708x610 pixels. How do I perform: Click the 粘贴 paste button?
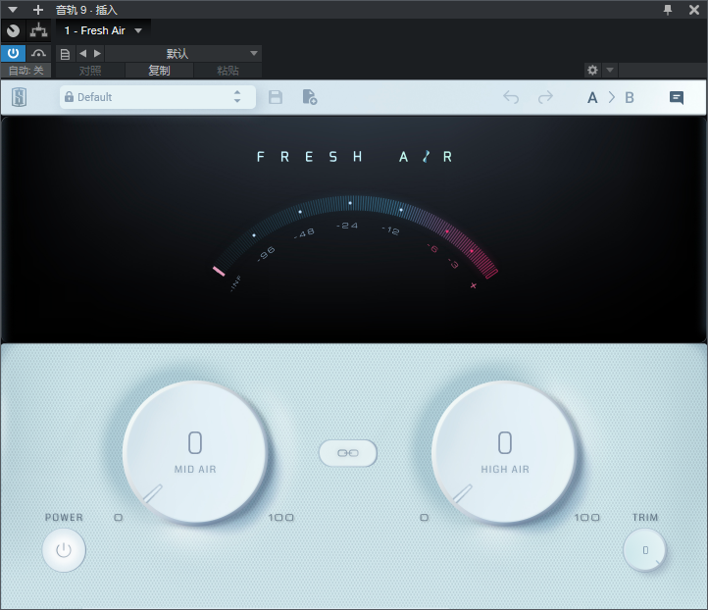coord(228,71)
